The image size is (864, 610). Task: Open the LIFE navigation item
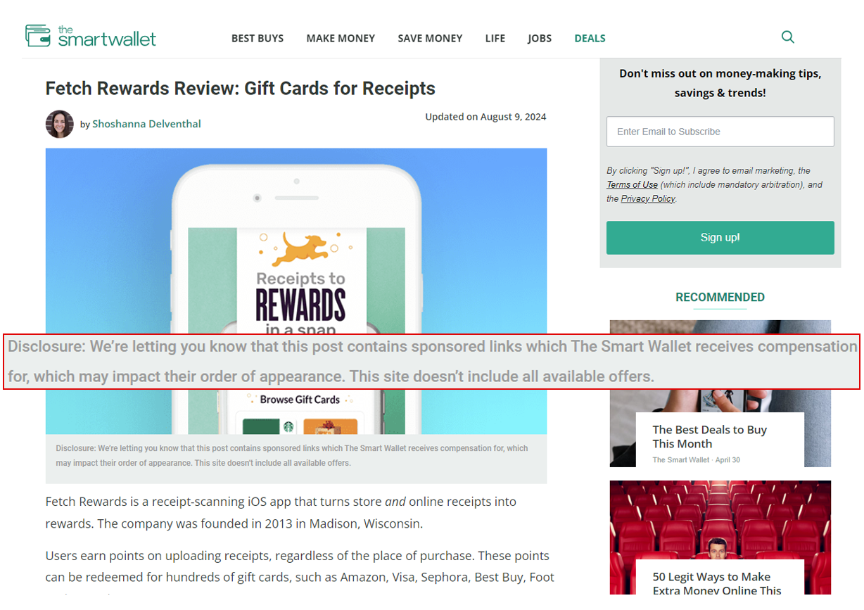click(495, 38)
